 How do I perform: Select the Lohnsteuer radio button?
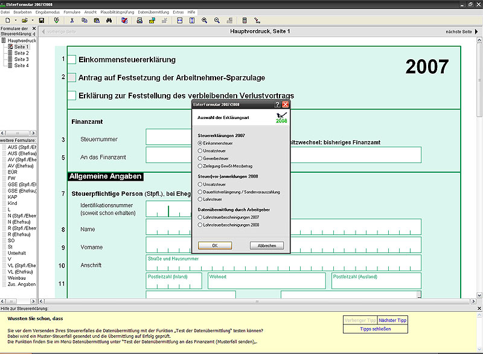click(x=200, y=199)
